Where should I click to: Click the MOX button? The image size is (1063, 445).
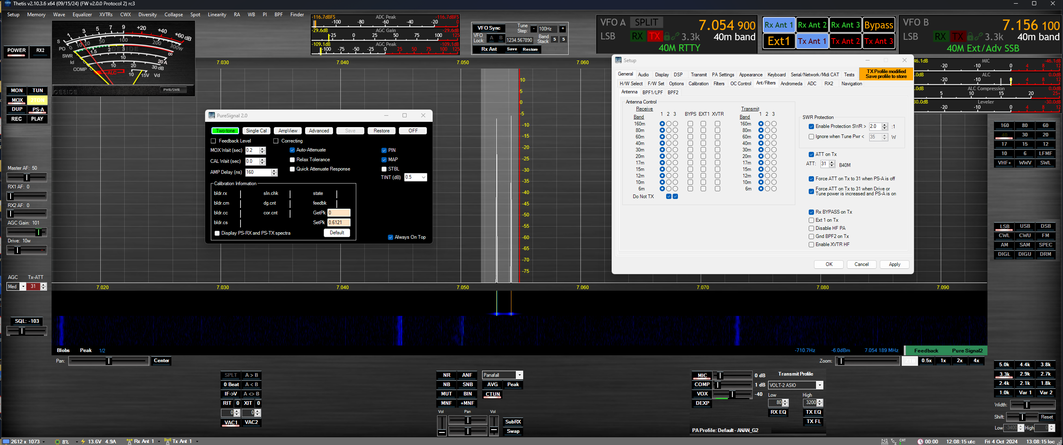[x=17, y=100]
